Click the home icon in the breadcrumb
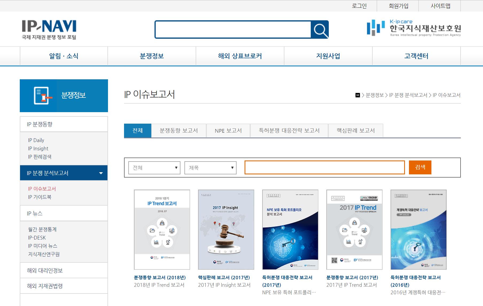Viewport: 483px width, 306px height. click(358, 95)
